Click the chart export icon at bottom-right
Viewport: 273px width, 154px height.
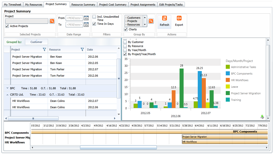[262, 117]
